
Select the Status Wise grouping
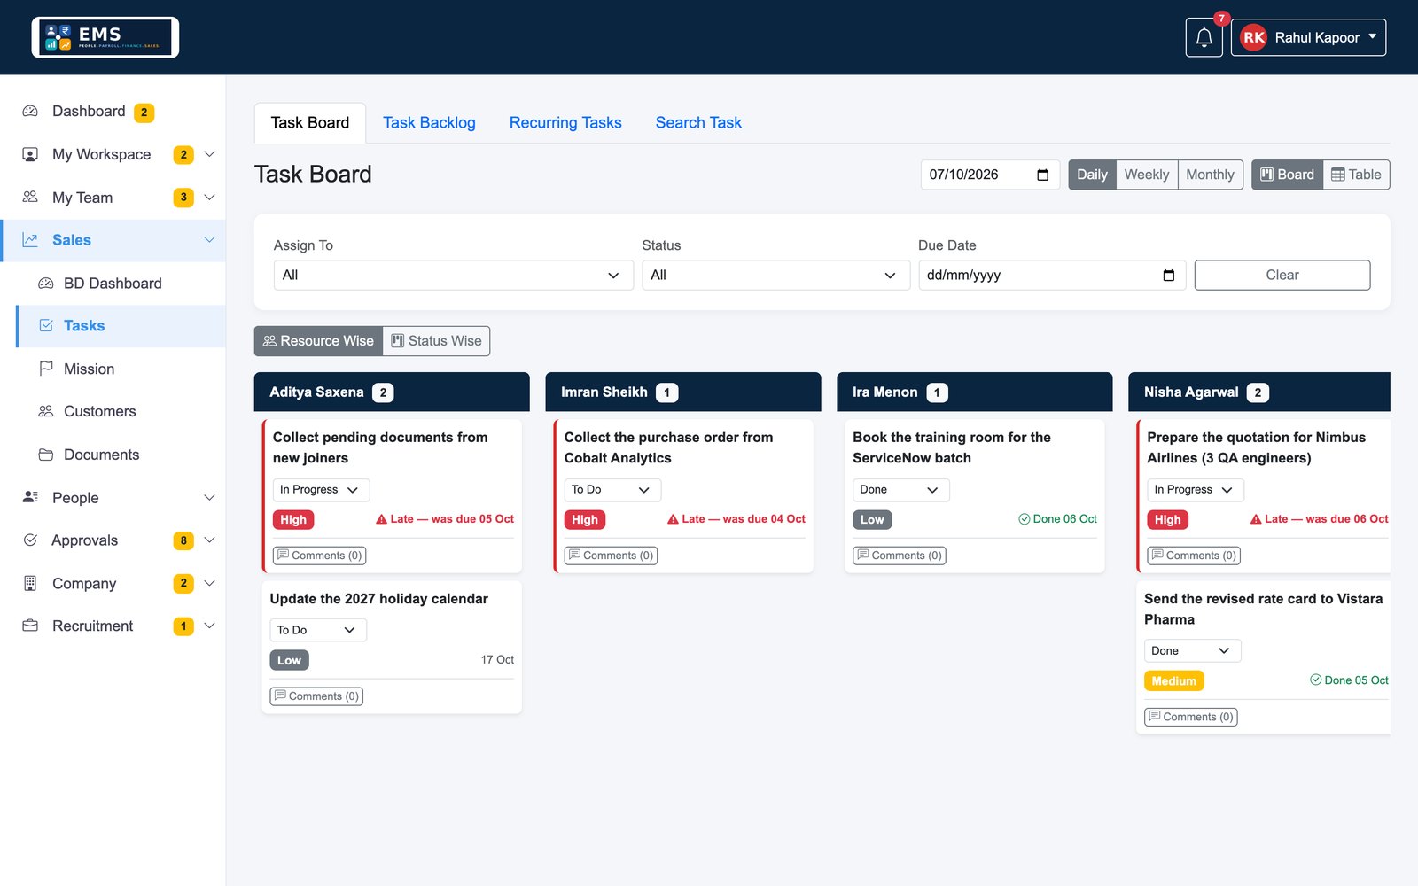pyautogui.click(x=436, y=341)
